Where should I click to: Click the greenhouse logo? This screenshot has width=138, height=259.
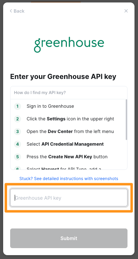point(69,45)
